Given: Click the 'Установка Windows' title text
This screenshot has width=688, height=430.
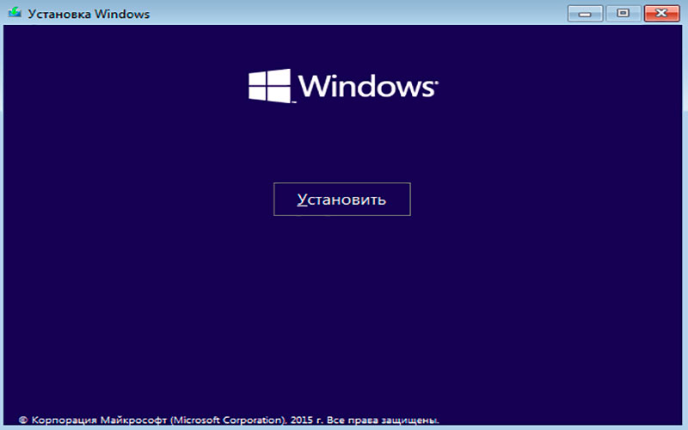Looking at the screenshot, I should click(x=89, y=14).
